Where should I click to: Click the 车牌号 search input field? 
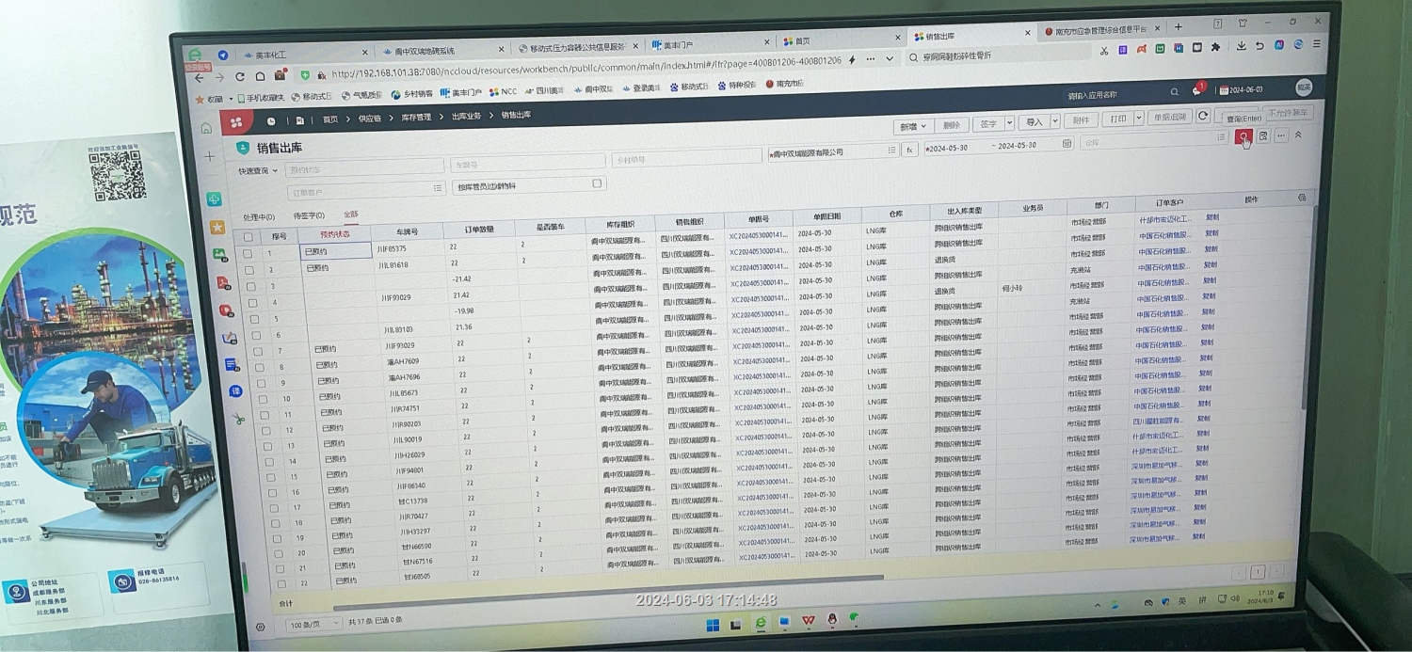[527, 163]
